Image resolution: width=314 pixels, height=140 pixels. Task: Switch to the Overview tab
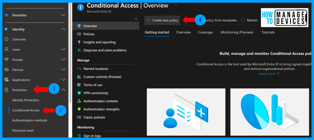[183, 32]
